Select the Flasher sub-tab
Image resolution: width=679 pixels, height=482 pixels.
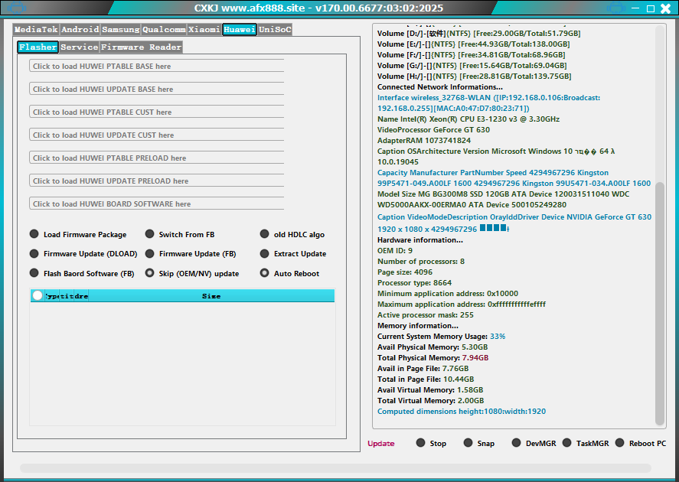38,47
